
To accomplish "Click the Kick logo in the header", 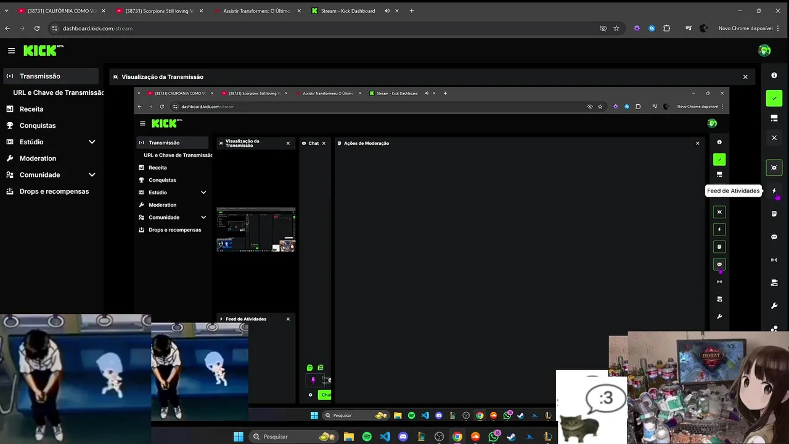I will click(43, 51).
